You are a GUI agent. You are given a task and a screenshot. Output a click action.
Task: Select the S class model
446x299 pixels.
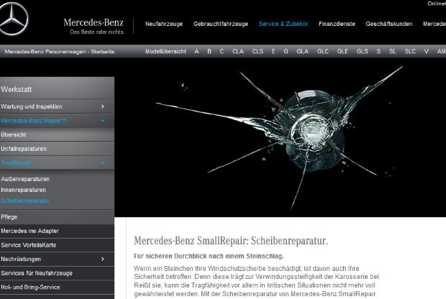[378, 52]
